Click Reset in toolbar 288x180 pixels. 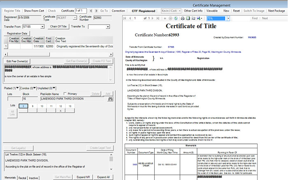[x=237, y=11]
